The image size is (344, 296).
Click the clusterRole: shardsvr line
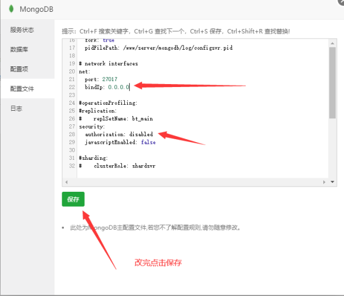[x=117, y=166]
